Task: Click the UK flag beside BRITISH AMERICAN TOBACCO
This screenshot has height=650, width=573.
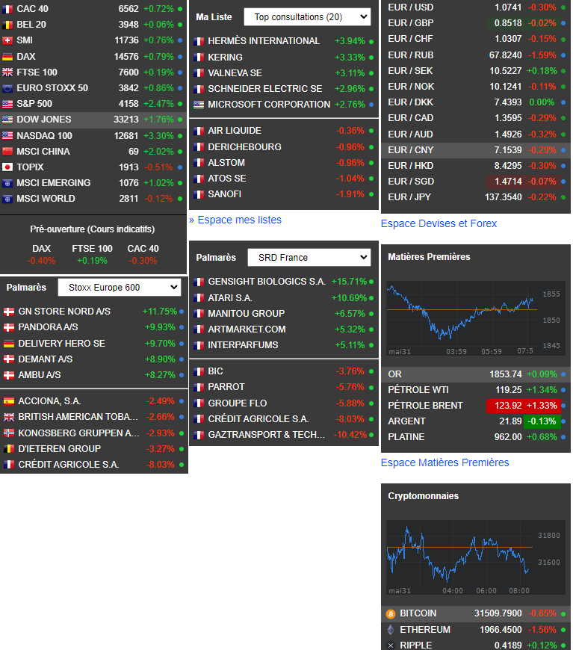Action: tap(9, 417)
